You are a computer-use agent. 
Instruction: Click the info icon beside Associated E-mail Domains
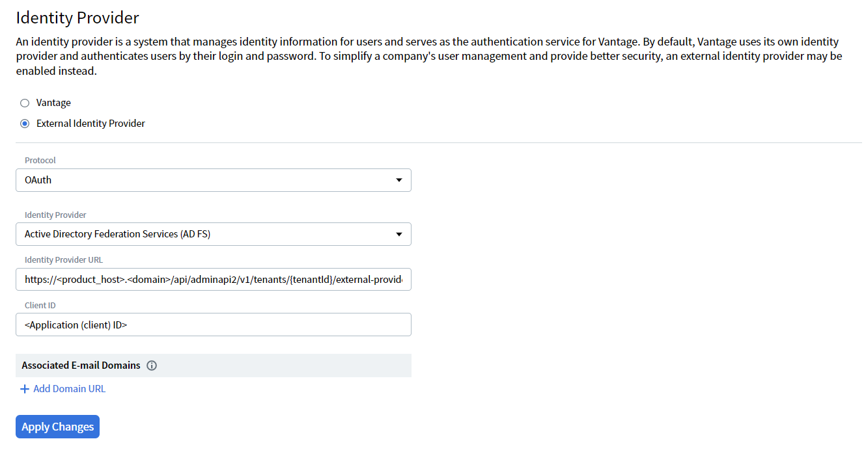click(x=151, y=366)
